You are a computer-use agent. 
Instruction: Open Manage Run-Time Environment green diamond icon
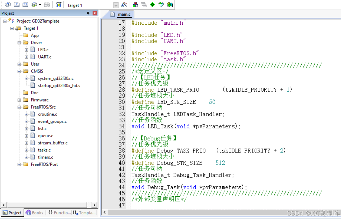pos(153,4)
